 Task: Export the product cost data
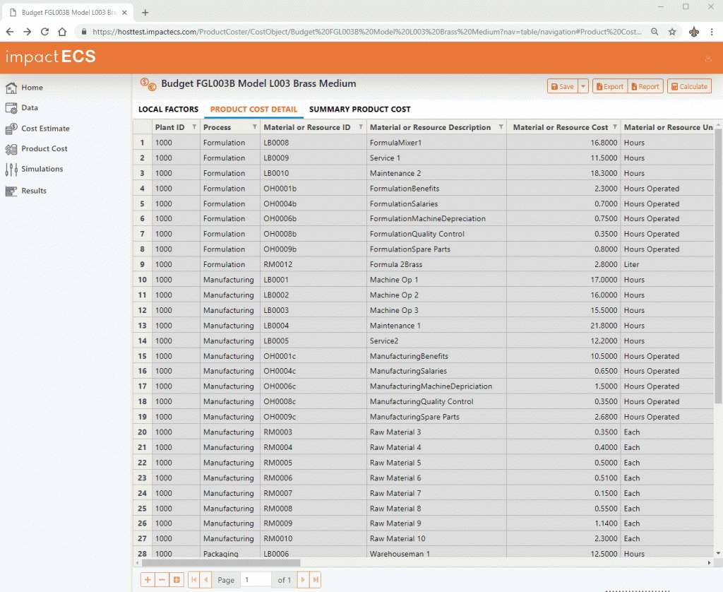point(610,86)
